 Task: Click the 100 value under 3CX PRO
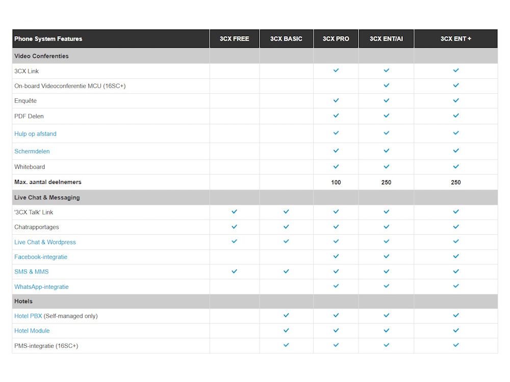336,182
